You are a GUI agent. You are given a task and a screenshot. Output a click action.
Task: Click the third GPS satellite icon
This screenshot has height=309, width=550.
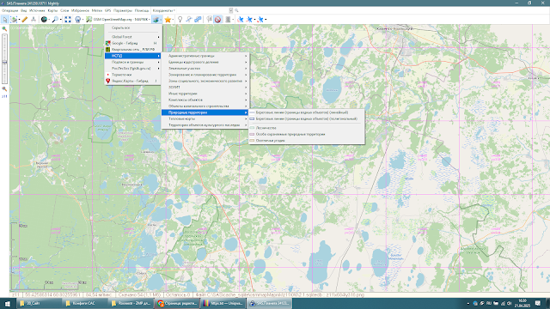pyautogui.click(x=260, y=20)
